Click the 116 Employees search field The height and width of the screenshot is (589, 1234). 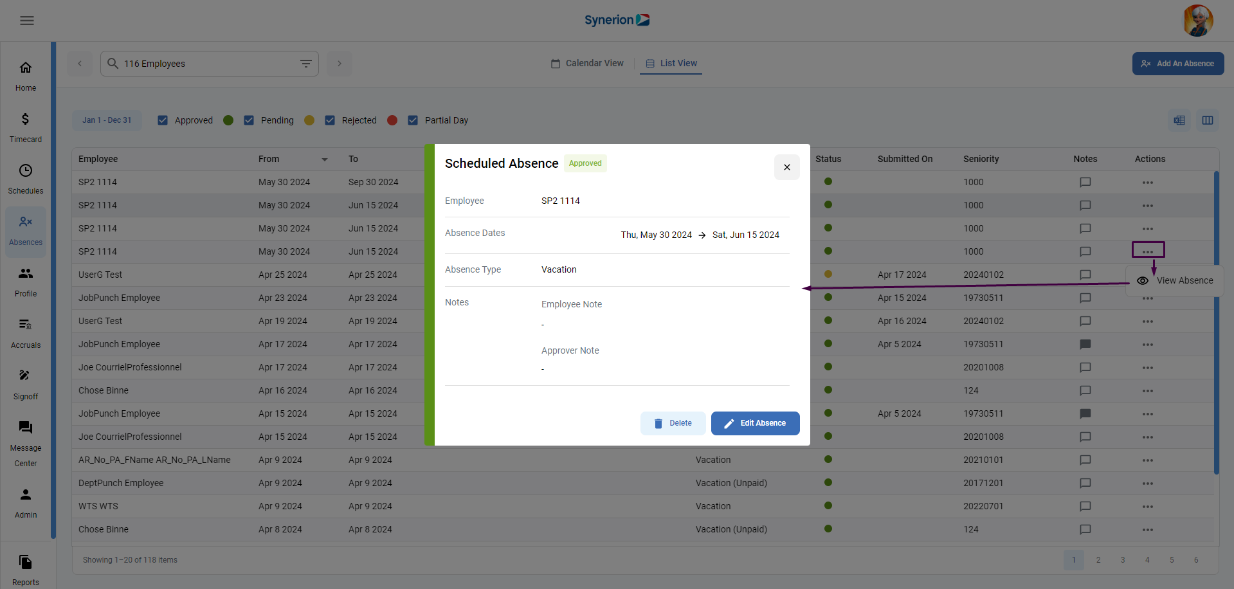tap(210, 64)
